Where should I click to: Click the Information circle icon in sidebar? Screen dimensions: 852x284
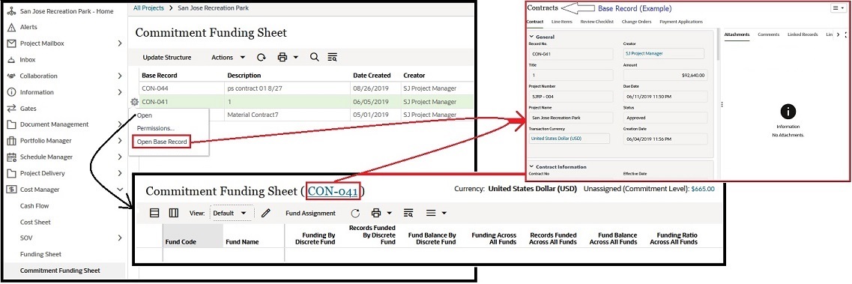[x=11, y=92]
